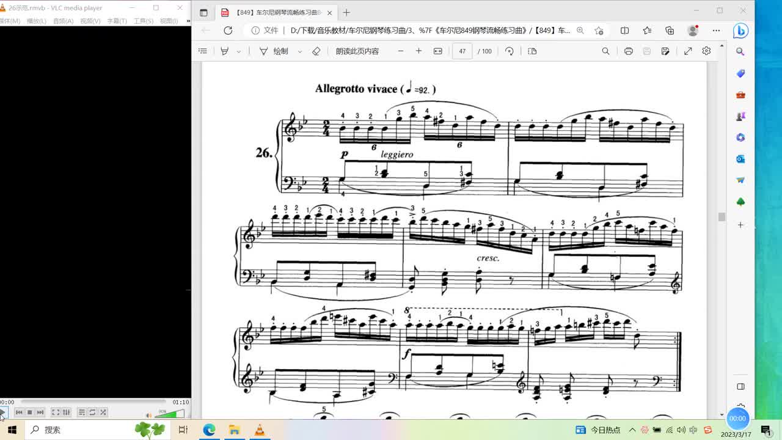Toggle VLC fullscreen mode
Screen dimensions: 782x440
[56, 413]
